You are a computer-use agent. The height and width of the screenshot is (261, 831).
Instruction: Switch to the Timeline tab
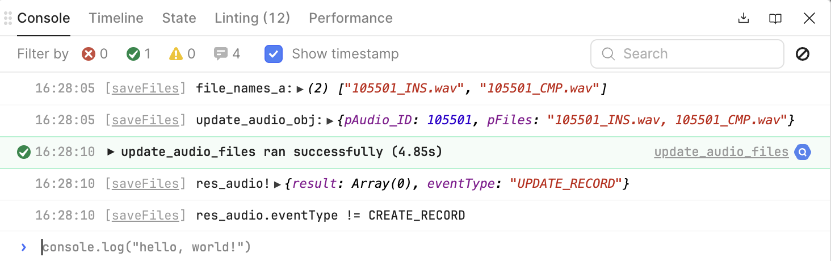pos(116,18)
